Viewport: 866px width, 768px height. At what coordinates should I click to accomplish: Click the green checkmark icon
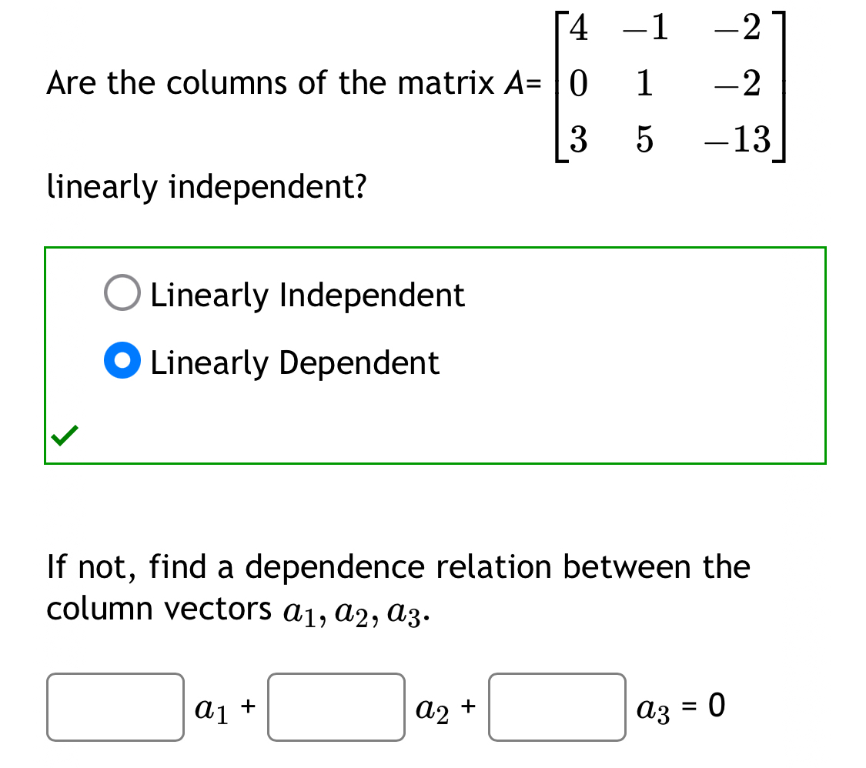[x=65, y=435]
